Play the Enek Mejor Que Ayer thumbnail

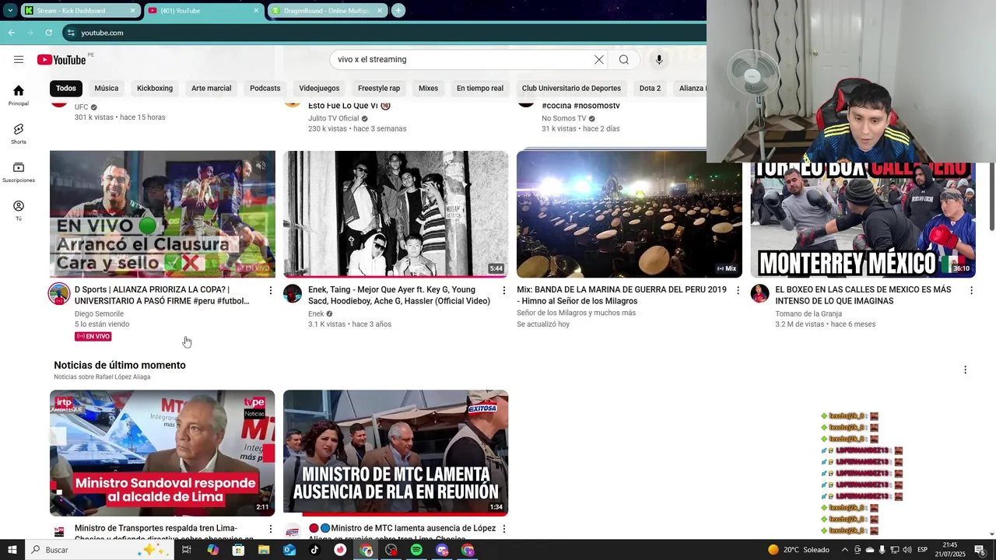(396, 214)
